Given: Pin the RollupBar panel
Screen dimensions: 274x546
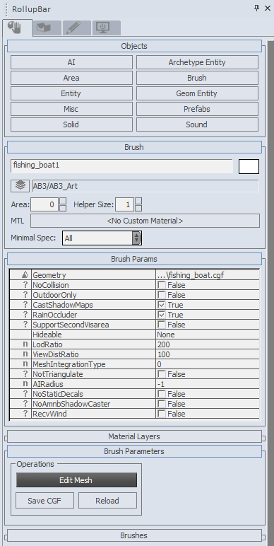Looking at the screenshot, I should (x=257, y=8).
